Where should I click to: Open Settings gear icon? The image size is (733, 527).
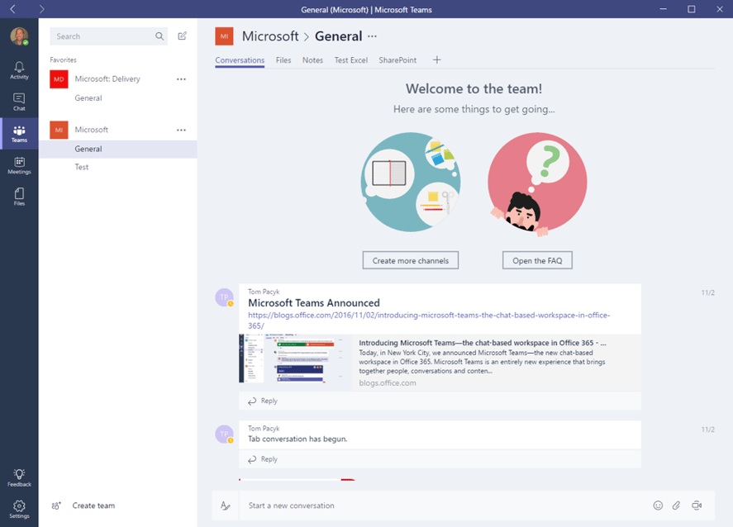tap(19, 510)
